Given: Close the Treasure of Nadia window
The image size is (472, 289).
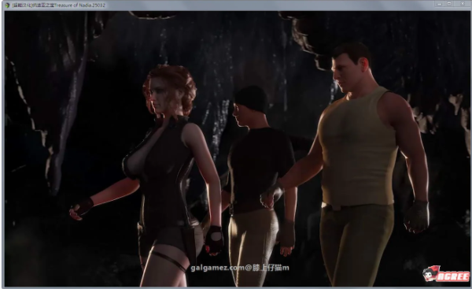Looking at the screenshot, I should point(463,4).
